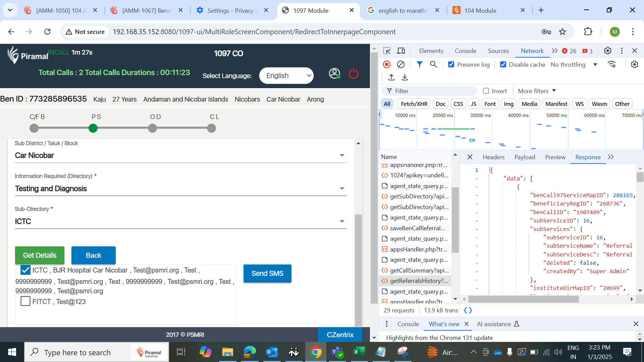Screen dimensions: 644x362
Task: Open Network panel settings gear
Action: 634,64
